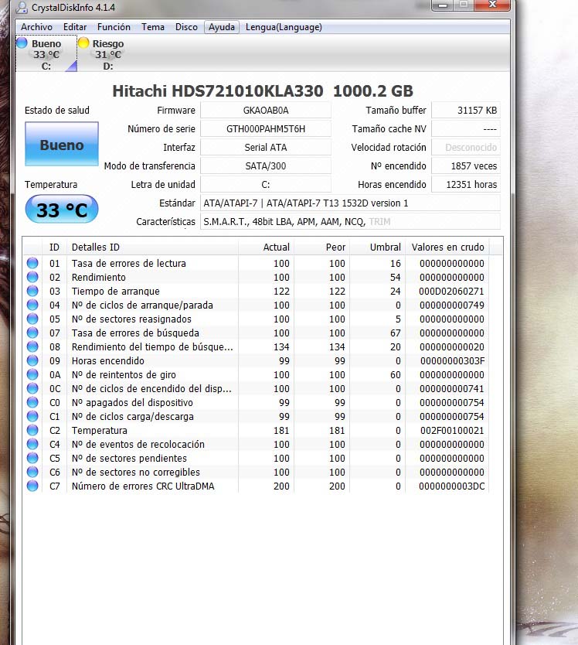Click the status orb for attribute C7
This screenshot has height=645, width=578.
click(32, 486)
